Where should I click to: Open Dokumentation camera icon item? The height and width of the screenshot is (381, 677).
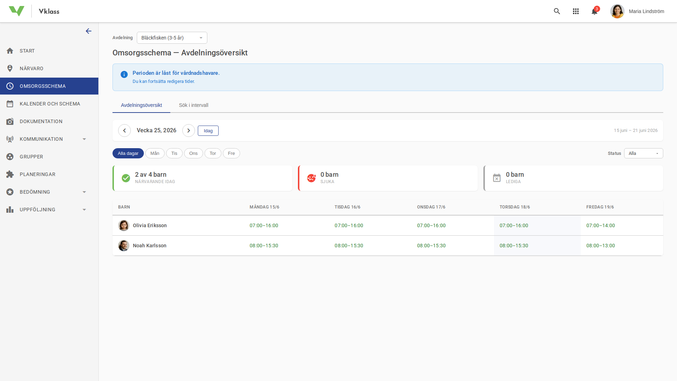41,121
